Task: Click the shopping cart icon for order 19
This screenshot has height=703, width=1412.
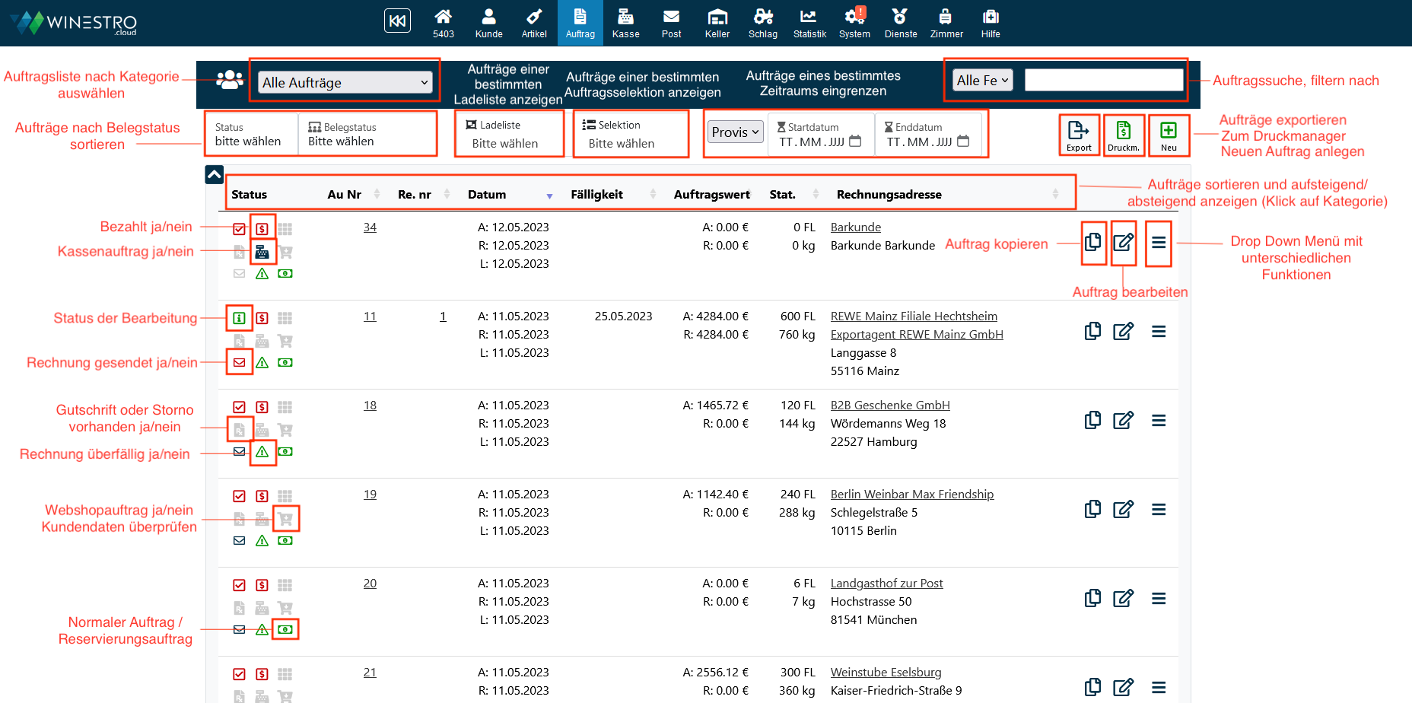Action: tap(285, 519)
